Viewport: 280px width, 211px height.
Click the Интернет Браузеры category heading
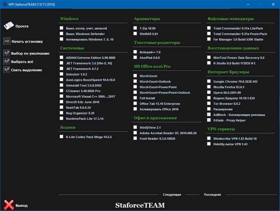click(x=229, y=72)
